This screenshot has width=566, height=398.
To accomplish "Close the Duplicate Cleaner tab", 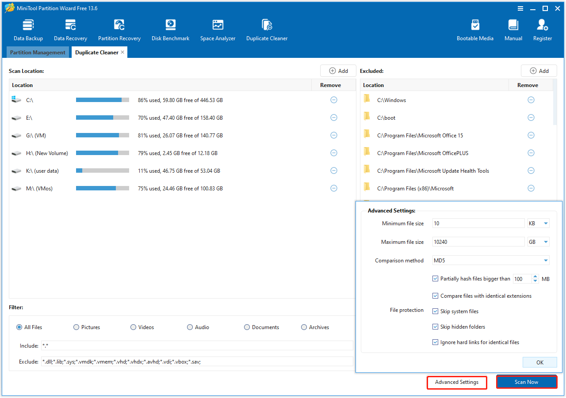I will click(122, 52).
